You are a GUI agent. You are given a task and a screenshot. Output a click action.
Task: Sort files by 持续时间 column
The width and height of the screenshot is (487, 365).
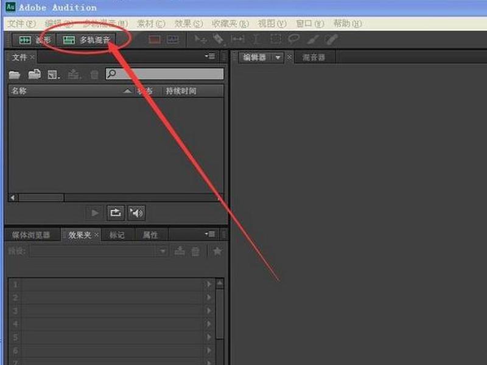(x=181, y=91)
